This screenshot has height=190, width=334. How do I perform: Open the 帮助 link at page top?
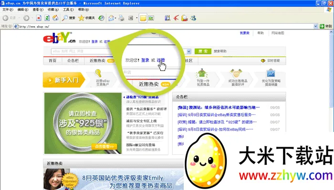tap(261, 33)
